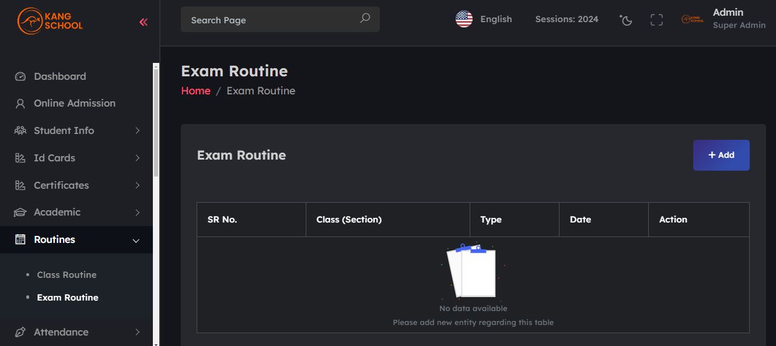The width and height of the screenshot is (776, 346).
Task: Click the Attendance pen icon
Action: [x=20, y=332]
